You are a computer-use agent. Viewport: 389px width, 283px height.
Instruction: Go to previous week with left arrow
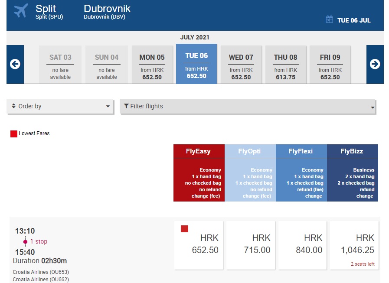click(x=15, y=65)
